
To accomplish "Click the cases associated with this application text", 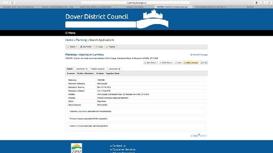I will coord(89,119).
